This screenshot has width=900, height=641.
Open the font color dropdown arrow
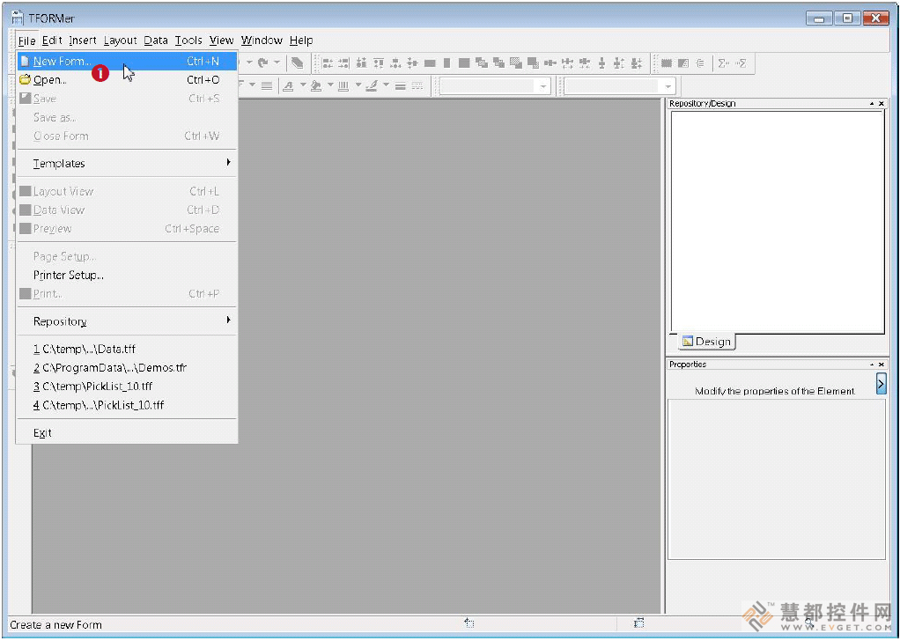click(302, 85)
